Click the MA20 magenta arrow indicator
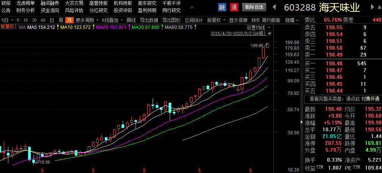 (129, 27)
